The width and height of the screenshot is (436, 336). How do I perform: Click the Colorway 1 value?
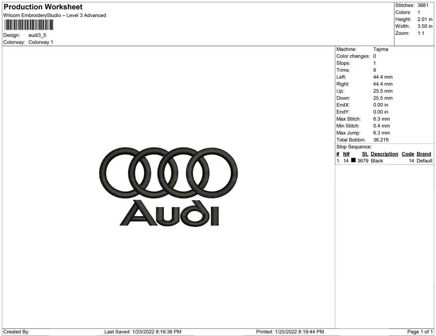coord(41,42)
